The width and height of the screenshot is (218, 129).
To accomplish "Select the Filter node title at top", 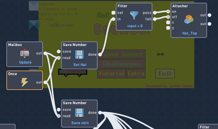I will click(x=122, y=6).
